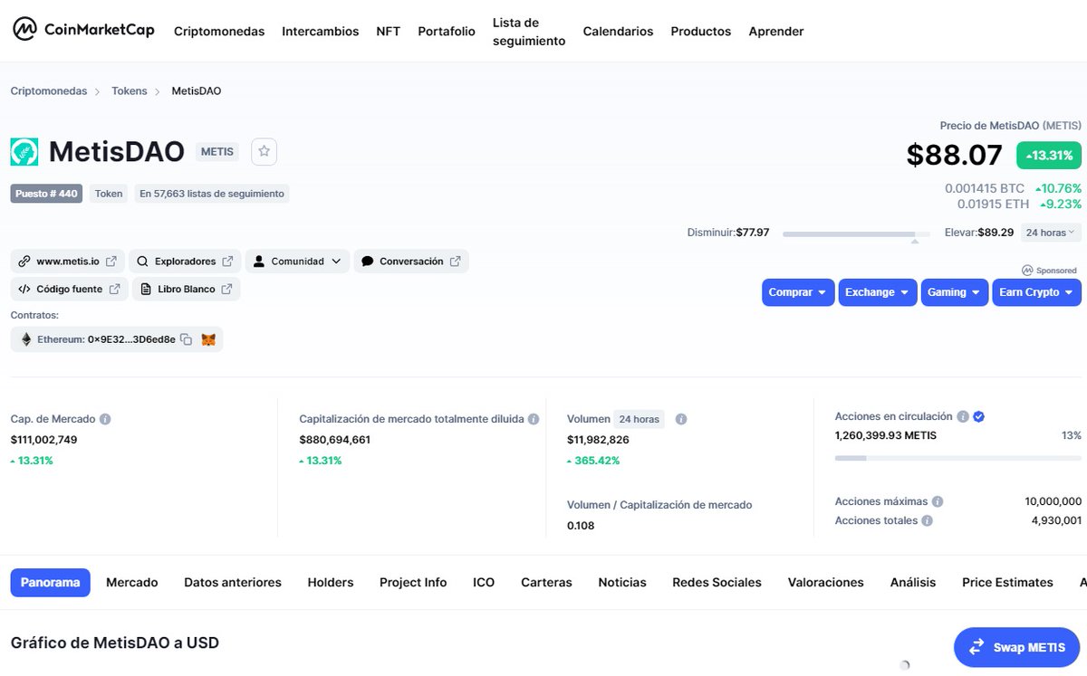This screenshot has width=1087, height=676.
Task: Open Lista de seguimiento
Action: pyautogui.click(x=529, y=32)
